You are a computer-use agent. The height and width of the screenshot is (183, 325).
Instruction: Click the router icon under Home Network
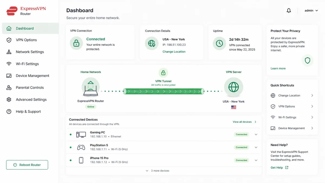[90, 87]
